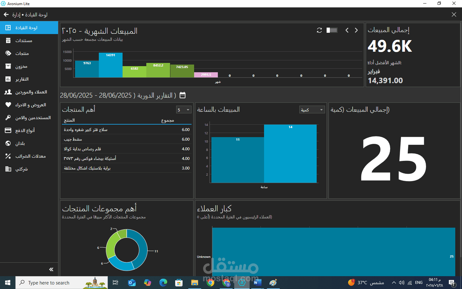Click the total sales value 49.6K

click(390, 46)
